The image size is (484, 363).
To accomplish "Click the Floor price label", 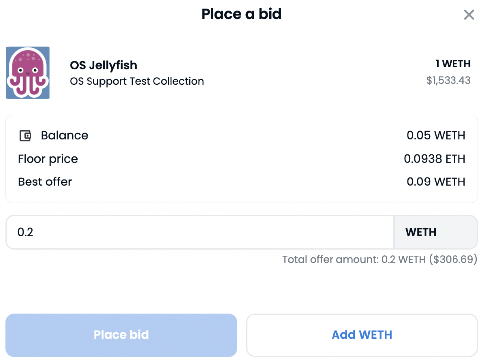I will click(x=48, y=159).
